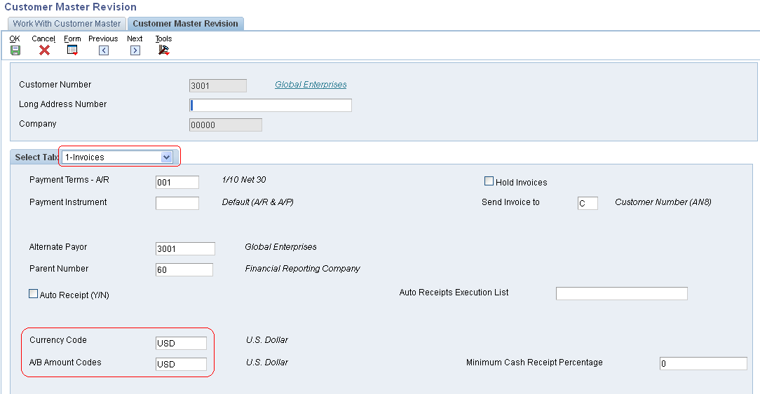This screenshot has width=760, height=394.
Task: Click the Form toolbar label
Action: coord(73,38)
